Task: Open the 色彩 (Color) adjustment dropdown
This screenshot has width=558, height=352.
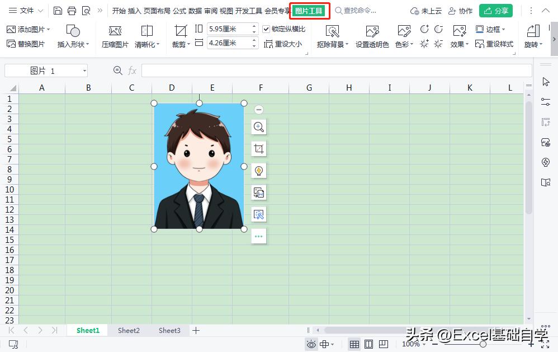Action: tap(404, 44)
